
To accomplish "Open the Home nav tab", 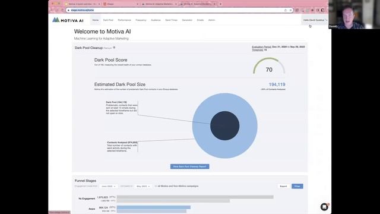I will (96, 20).
